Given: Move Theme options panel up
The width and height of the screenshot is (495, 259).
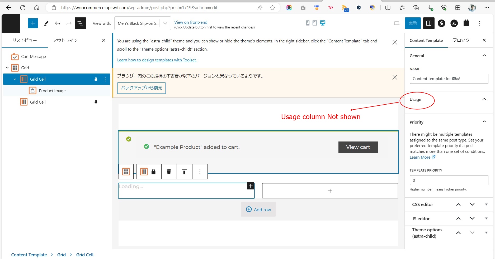Looking at the screenshot, I should (458, 233).
